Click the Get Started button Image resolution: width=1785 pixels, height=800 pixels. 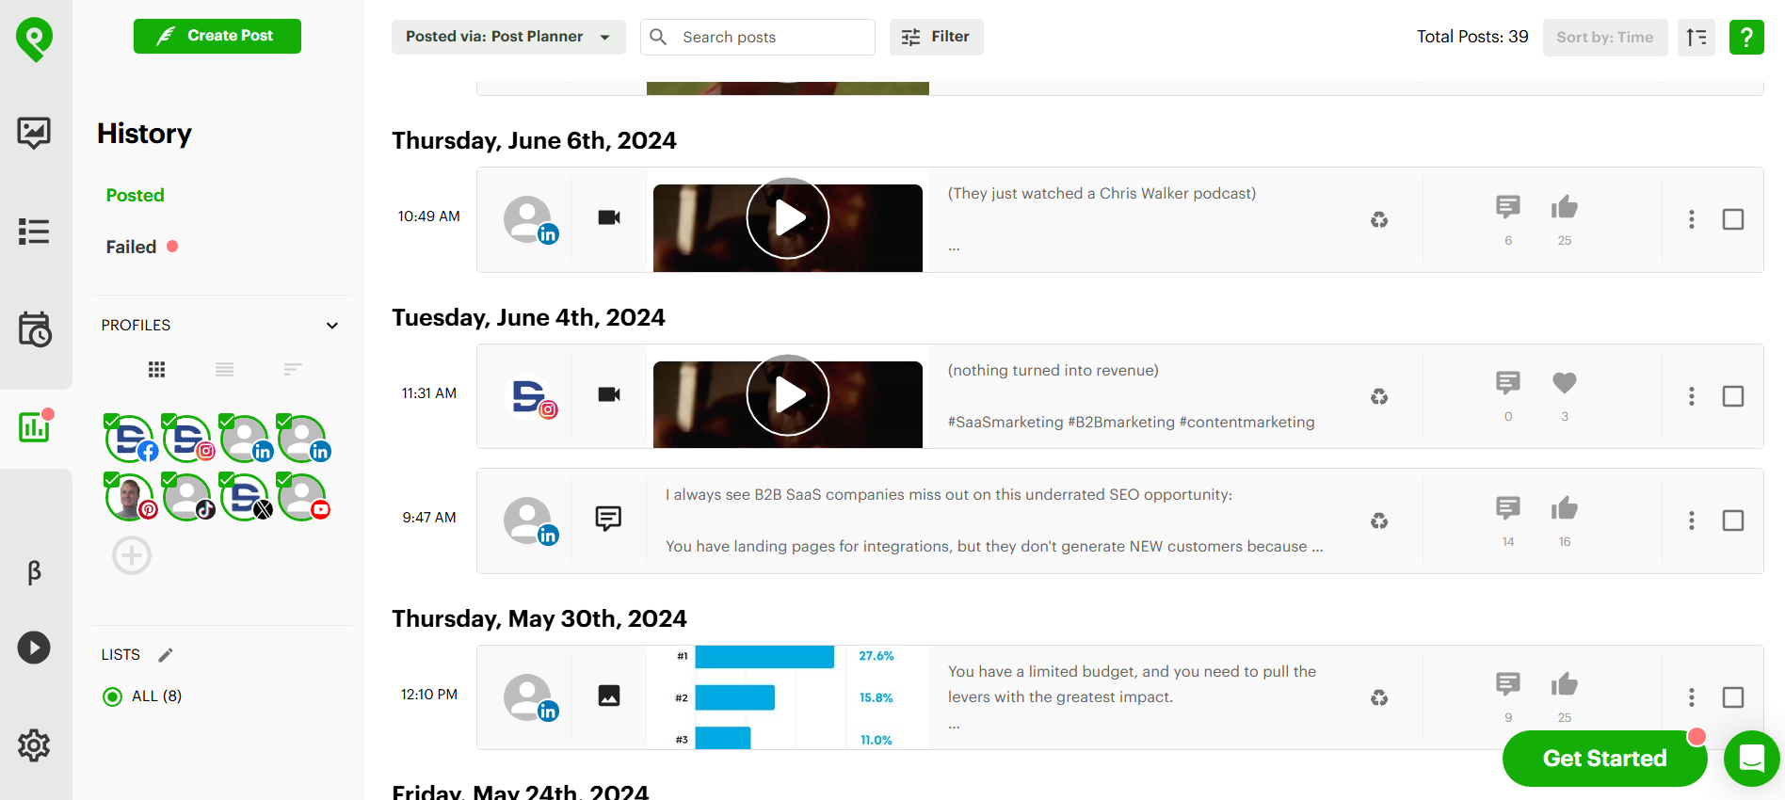coord(1604,759)
